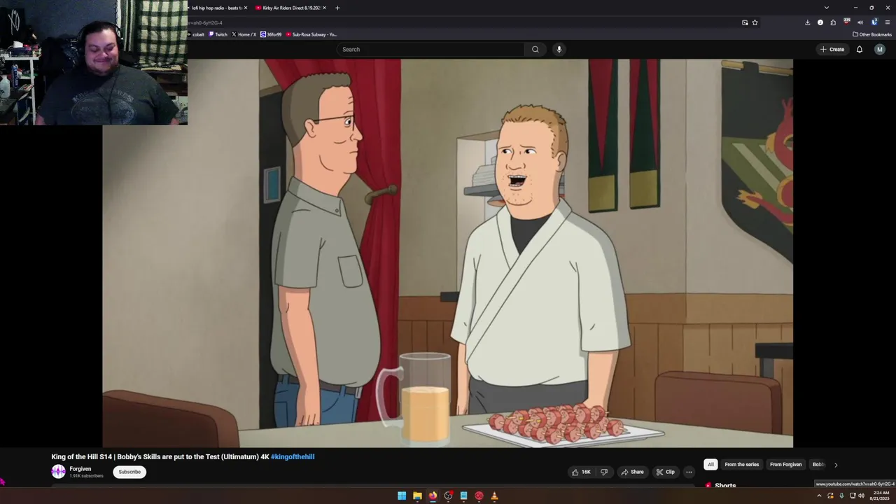Bookmark this page with star icon

coord(755,22)
